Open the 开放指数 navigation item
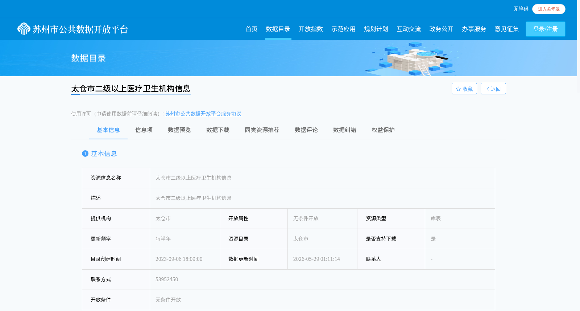The height and width of the screenshot is (311, 580). coord(311,29)
